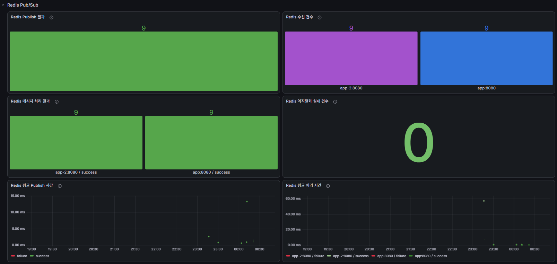Select the green tile above app:8080 / success
Viewport: 557px width, 264px height.
tap(211, 142)
